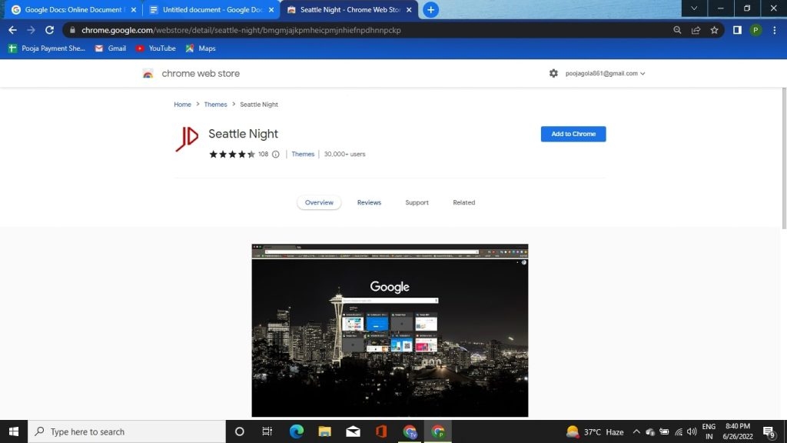Switch to the Untitled document tab
Viewport: 787px width, 443px height.
tap(212, 9)
